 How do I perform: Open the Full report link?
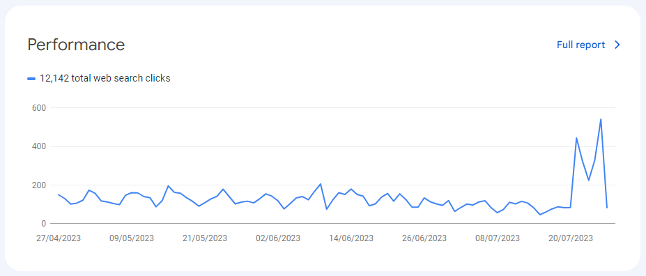[581, 45]
